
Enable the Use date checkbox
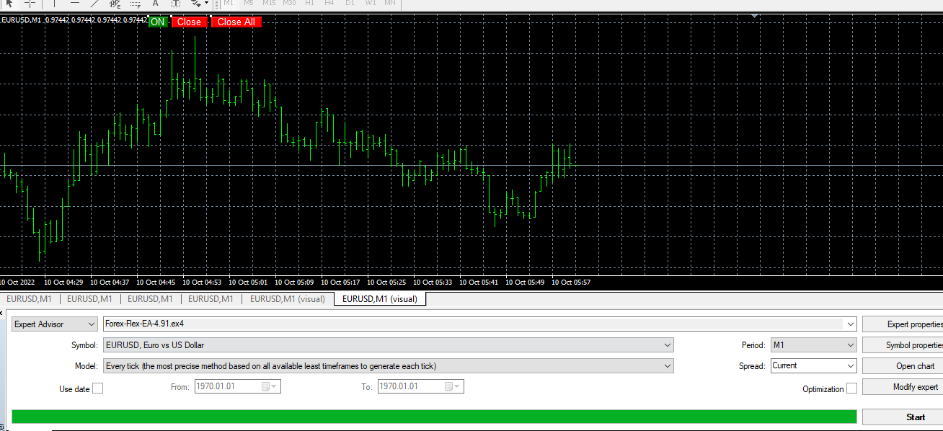click(x=98, y=388)
